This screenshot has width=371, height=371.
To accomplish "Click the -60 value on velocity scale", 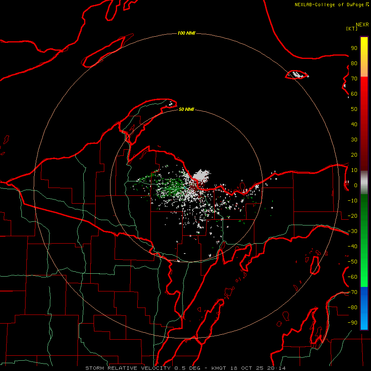I will pyautogui.click(x=352, y=277).
